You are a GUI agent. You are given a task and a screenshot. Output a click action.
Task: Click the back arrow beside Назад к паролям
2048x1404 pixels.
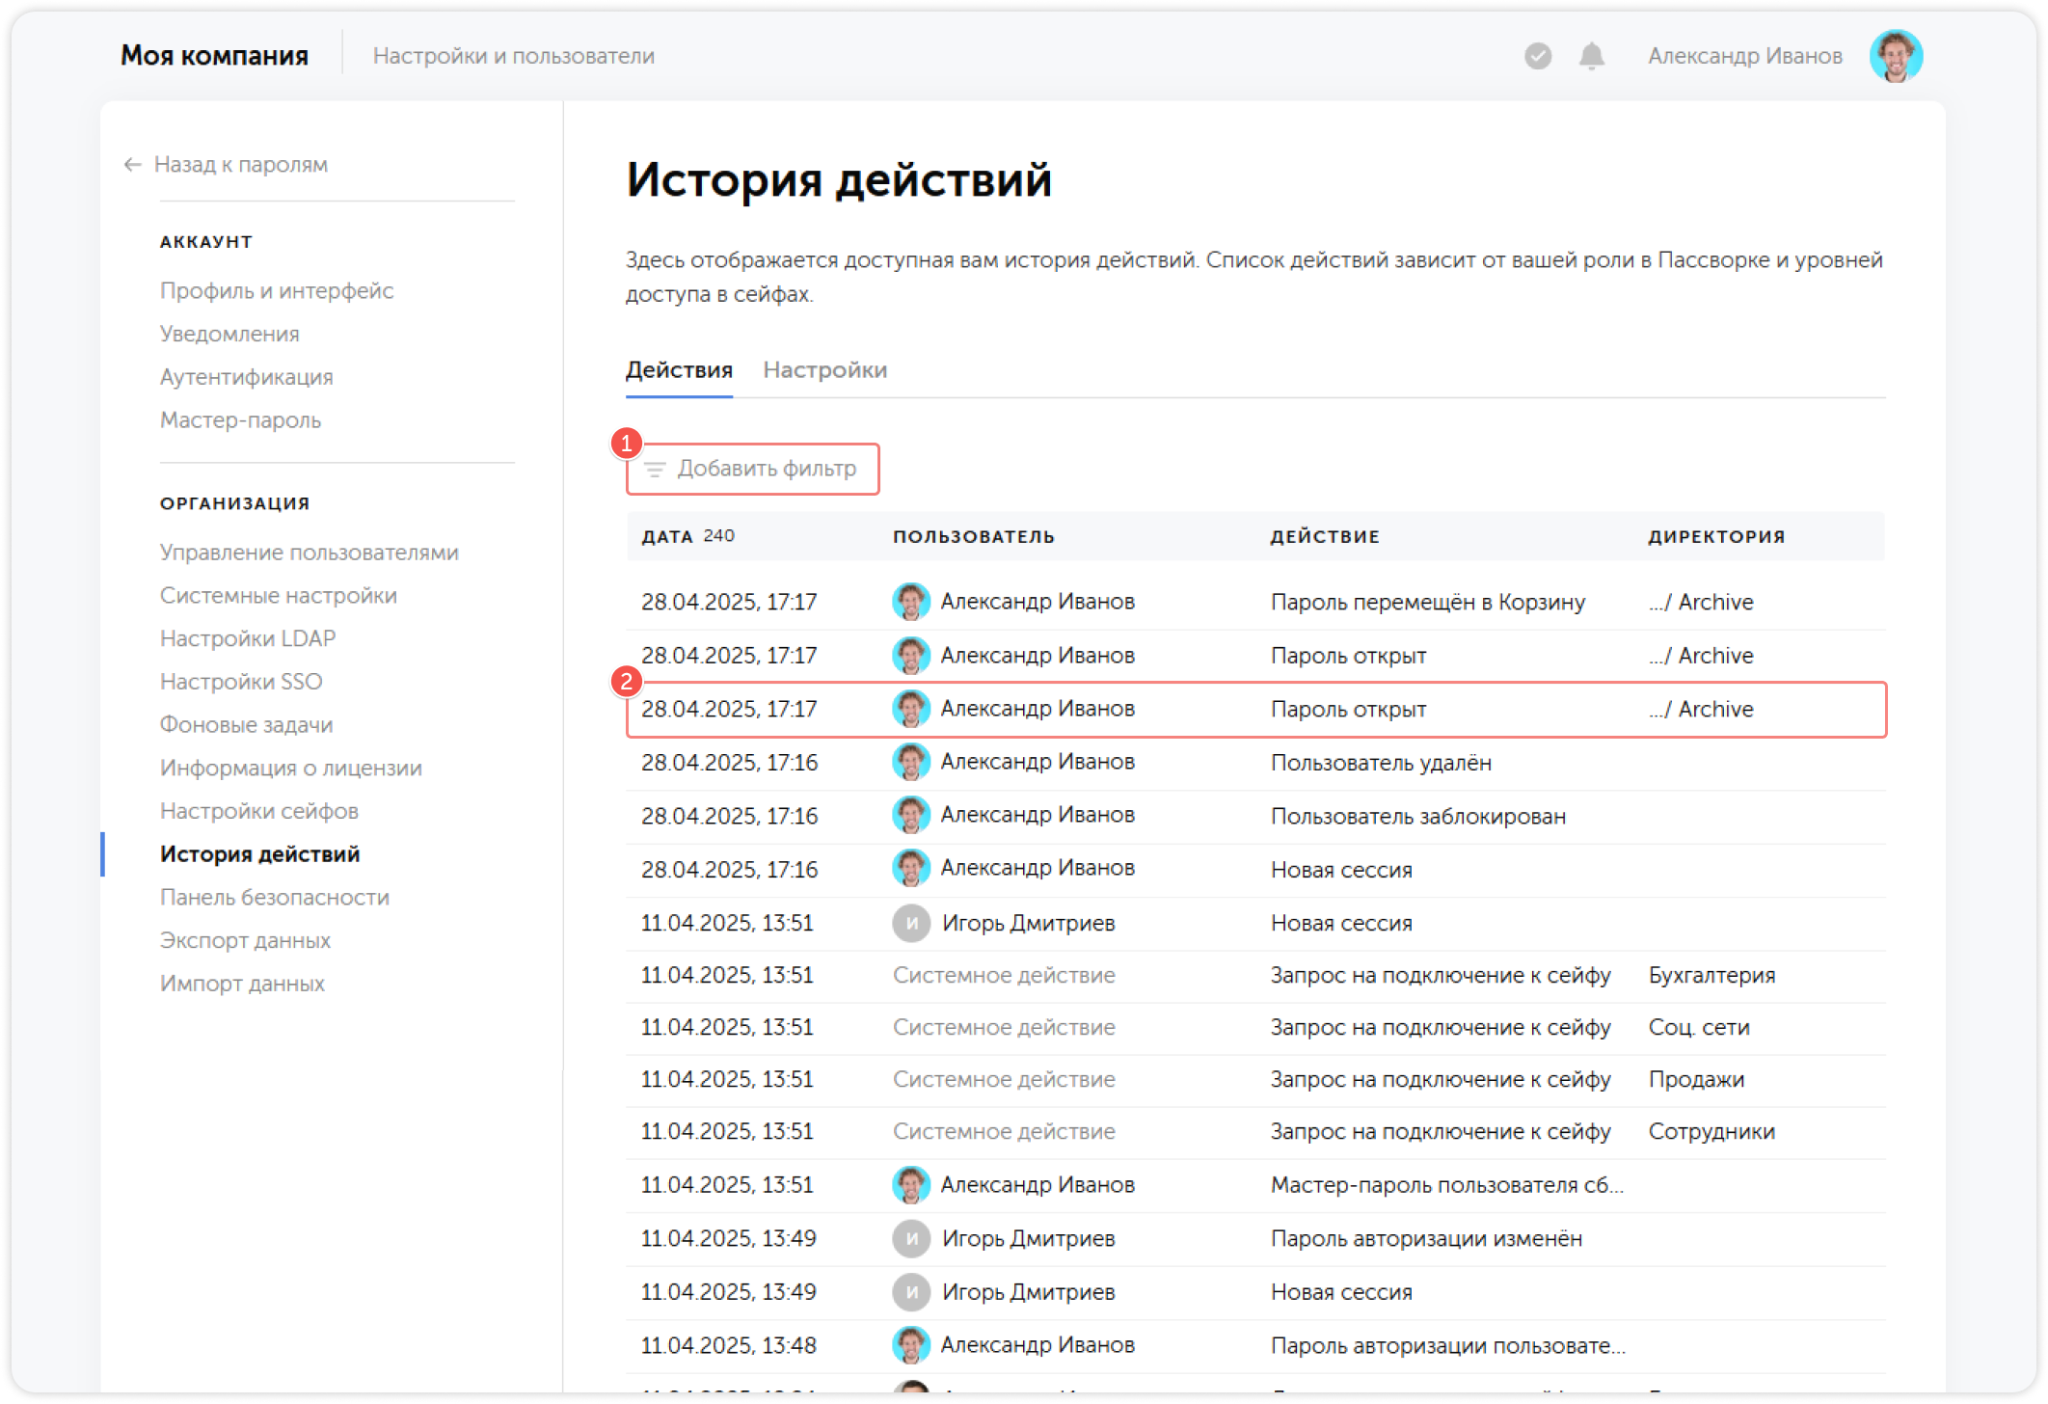point(131,164)
